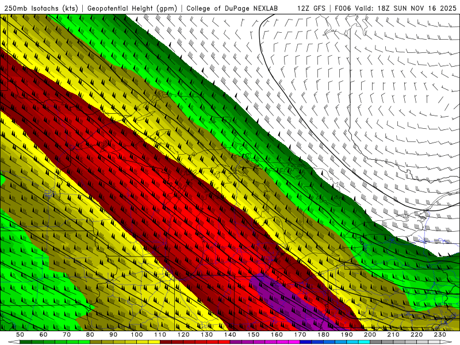
Task: Click the 140 label on the color scale
Action: tap(230, 335)
